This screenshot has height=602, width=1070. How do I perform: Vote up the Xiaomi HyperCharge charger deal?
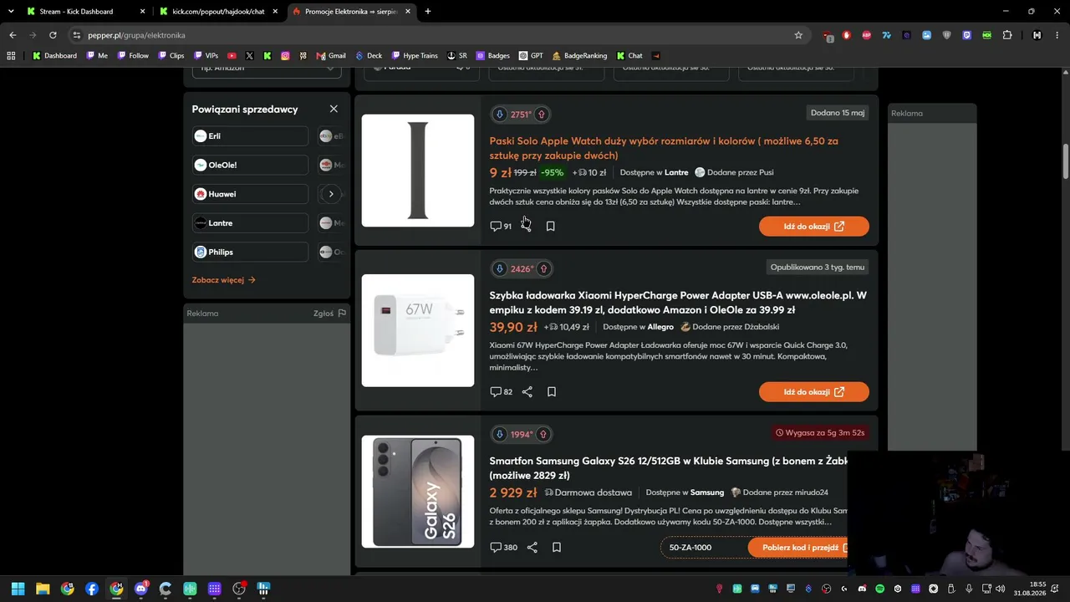[x=543, y=268]
